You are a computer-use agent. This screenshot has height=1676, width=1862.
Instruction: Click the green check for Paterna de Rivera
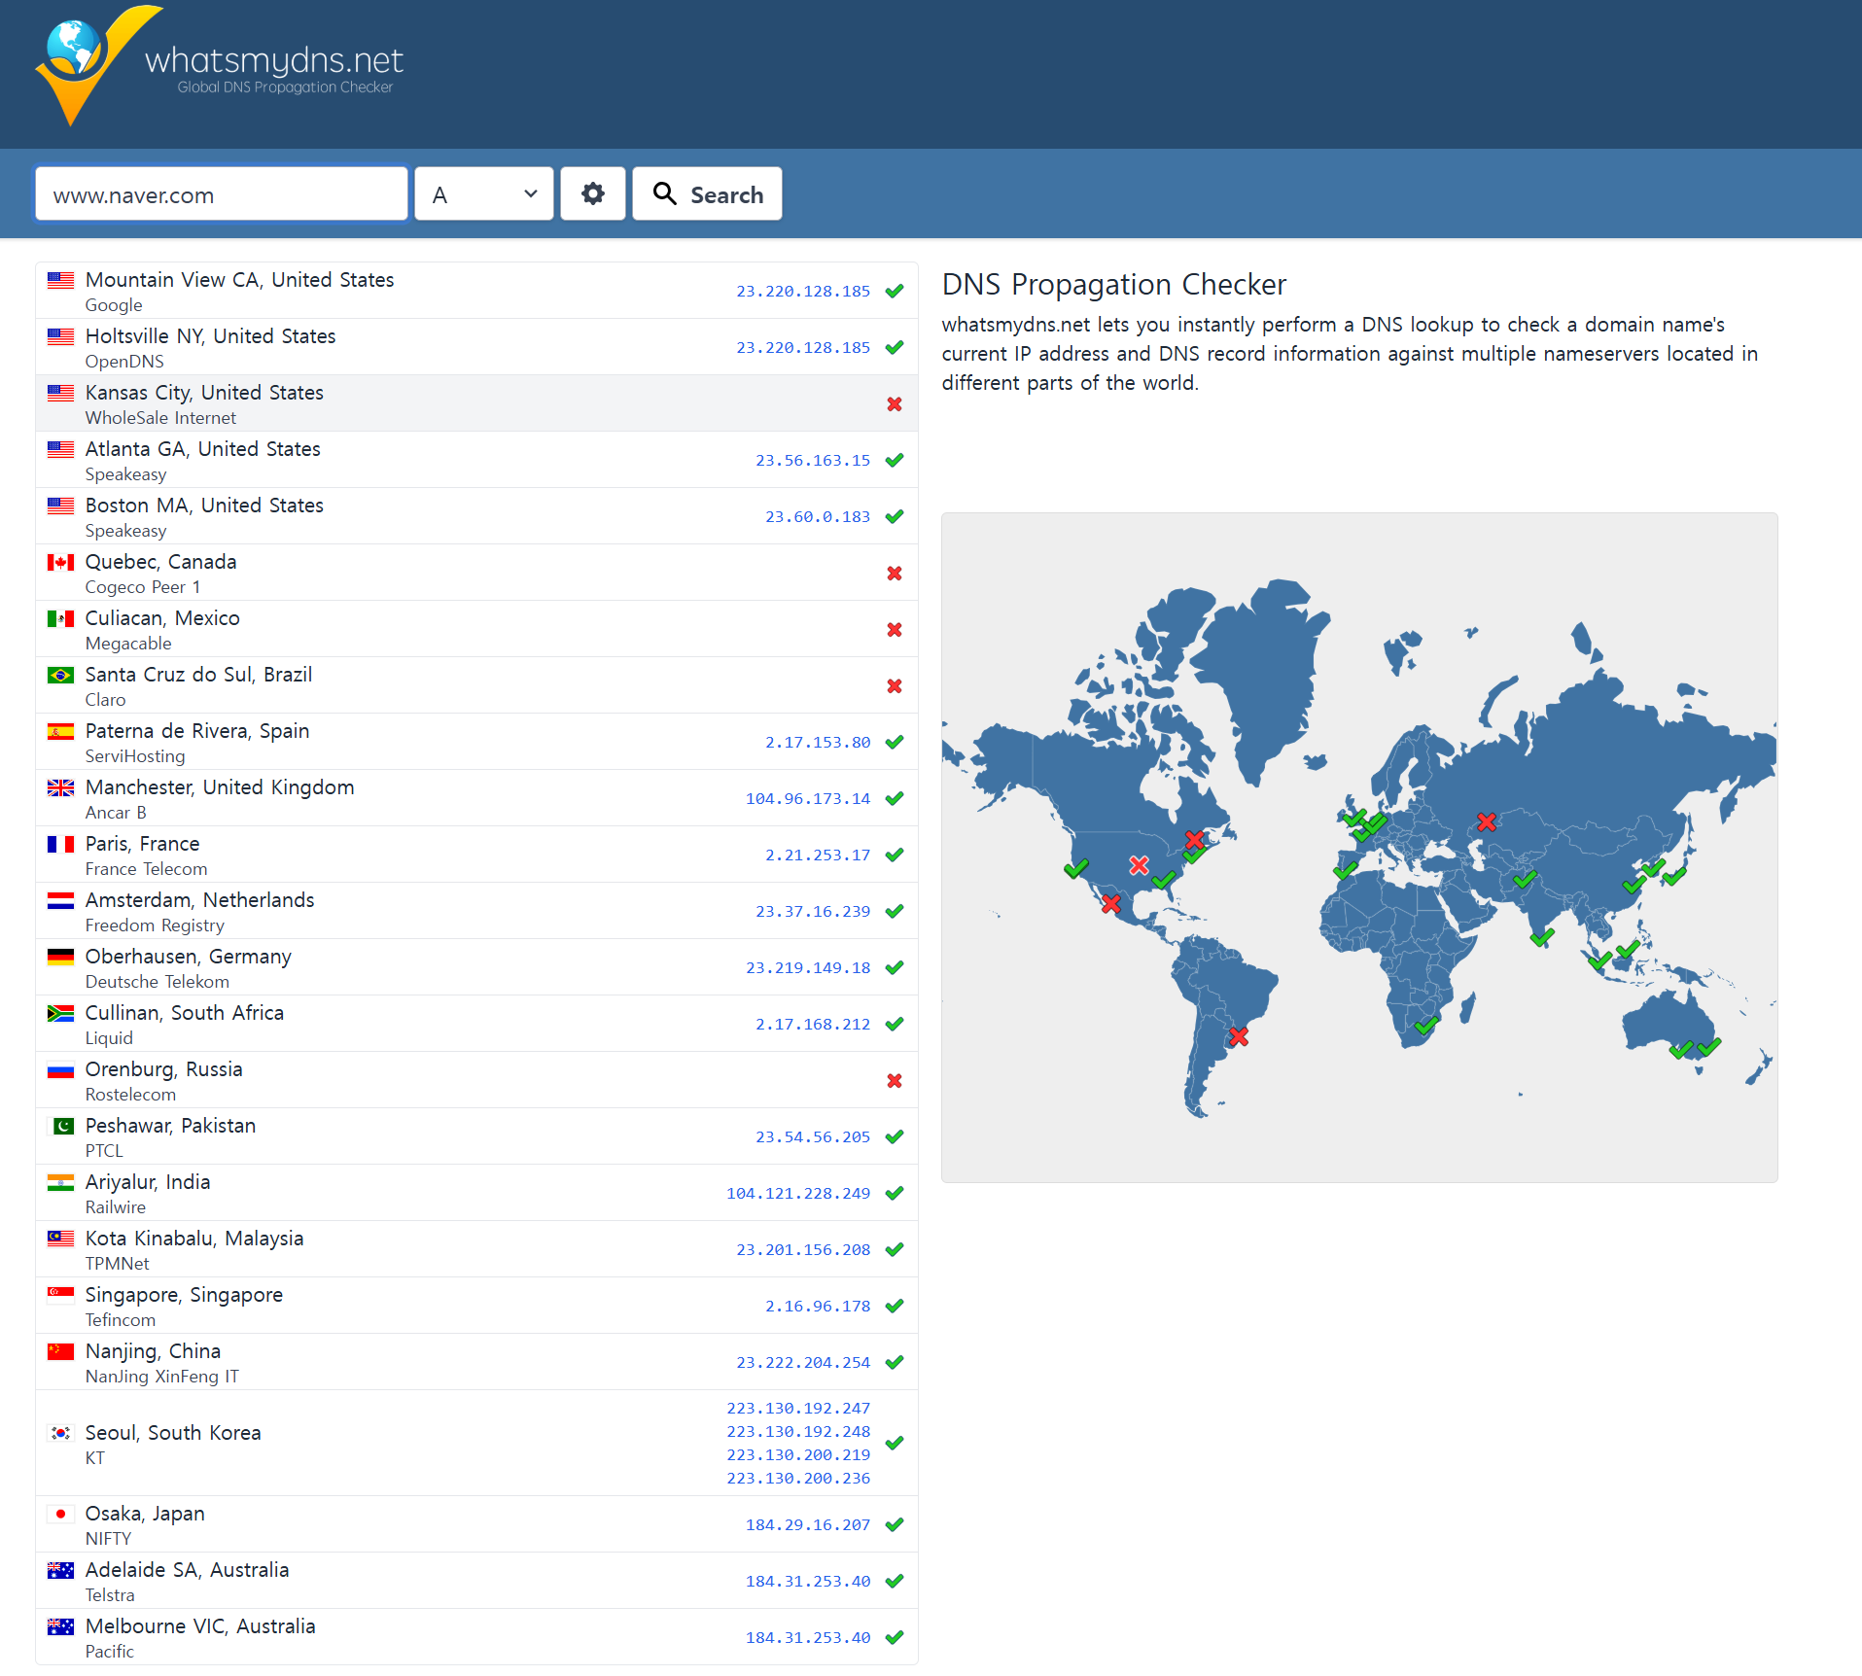click(x=895, y=742)
